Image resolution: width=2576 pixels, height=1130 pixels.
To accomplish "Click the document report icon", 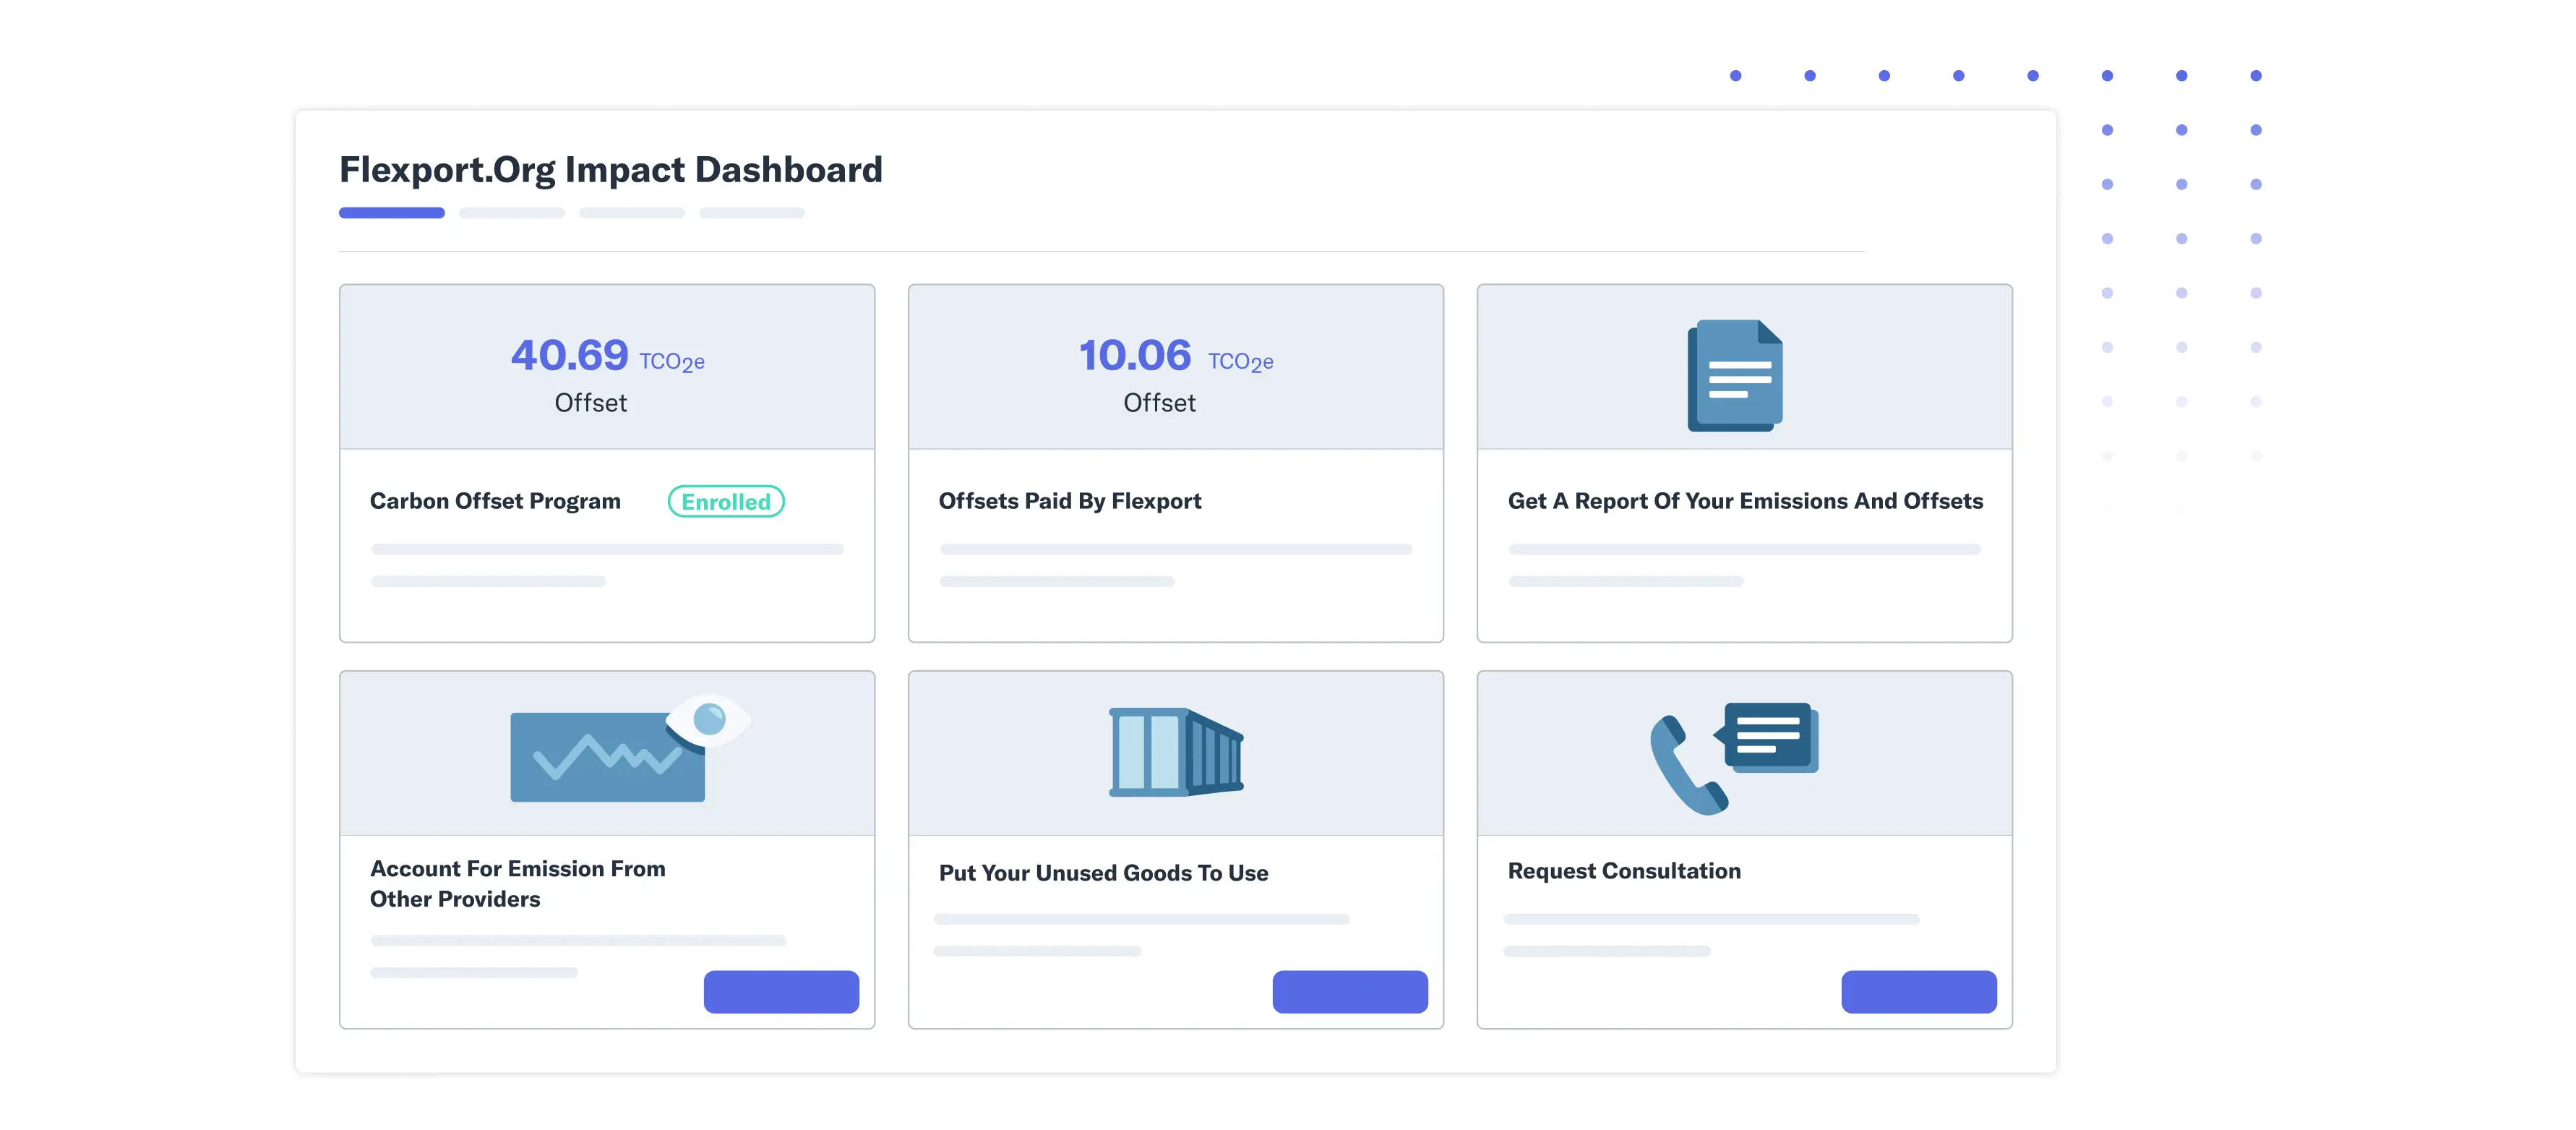I will pyautogui.click(x=1735, y=375).
